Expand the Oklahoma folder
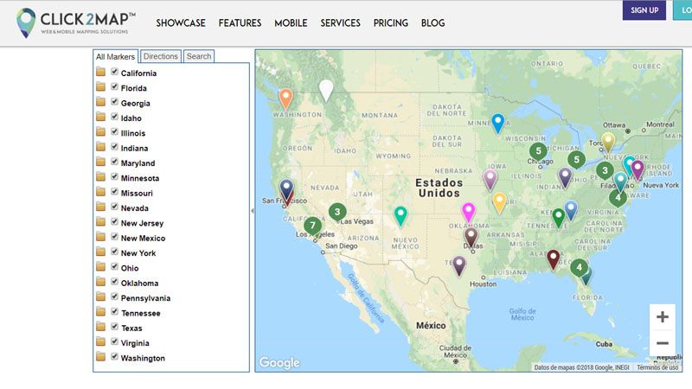 click(100, 282)
